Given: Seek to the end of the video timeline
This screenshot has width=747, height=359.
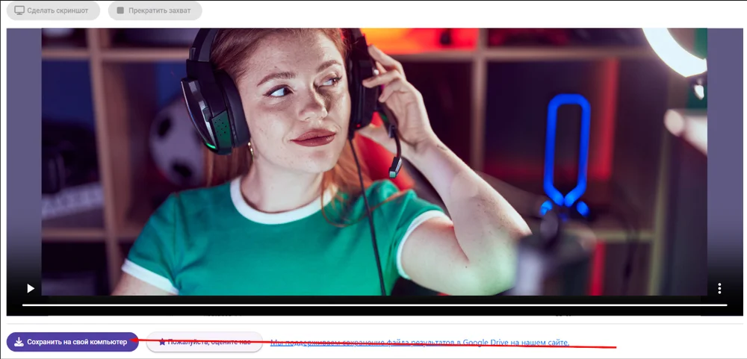Looking at the screenshot, I should (725, 305).
